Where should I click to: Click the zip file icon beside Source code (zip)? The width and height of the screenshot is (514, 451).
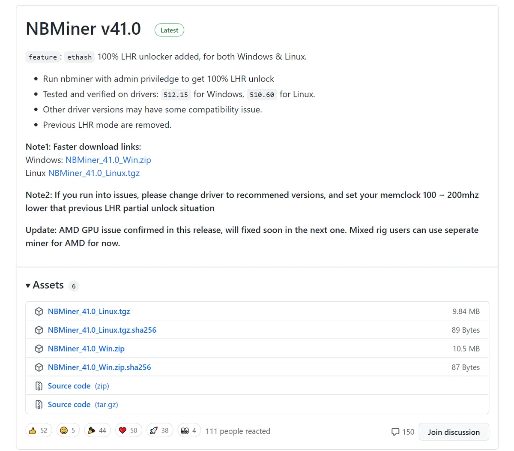39,386
